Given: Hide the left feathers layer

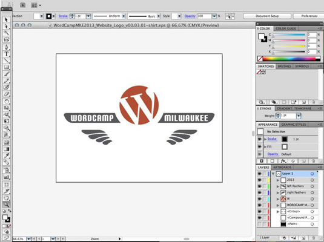Looking at the screenshot, I should (260, 186).
